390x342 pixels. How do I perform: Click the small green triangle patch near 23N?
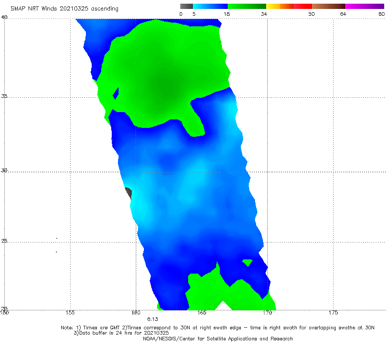[x=248, y=262]
